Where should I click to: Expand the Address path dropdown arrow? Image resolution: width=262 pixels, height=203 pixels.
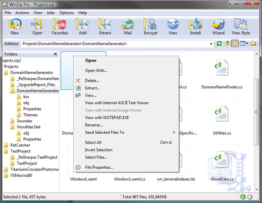(x=211, y=44)
